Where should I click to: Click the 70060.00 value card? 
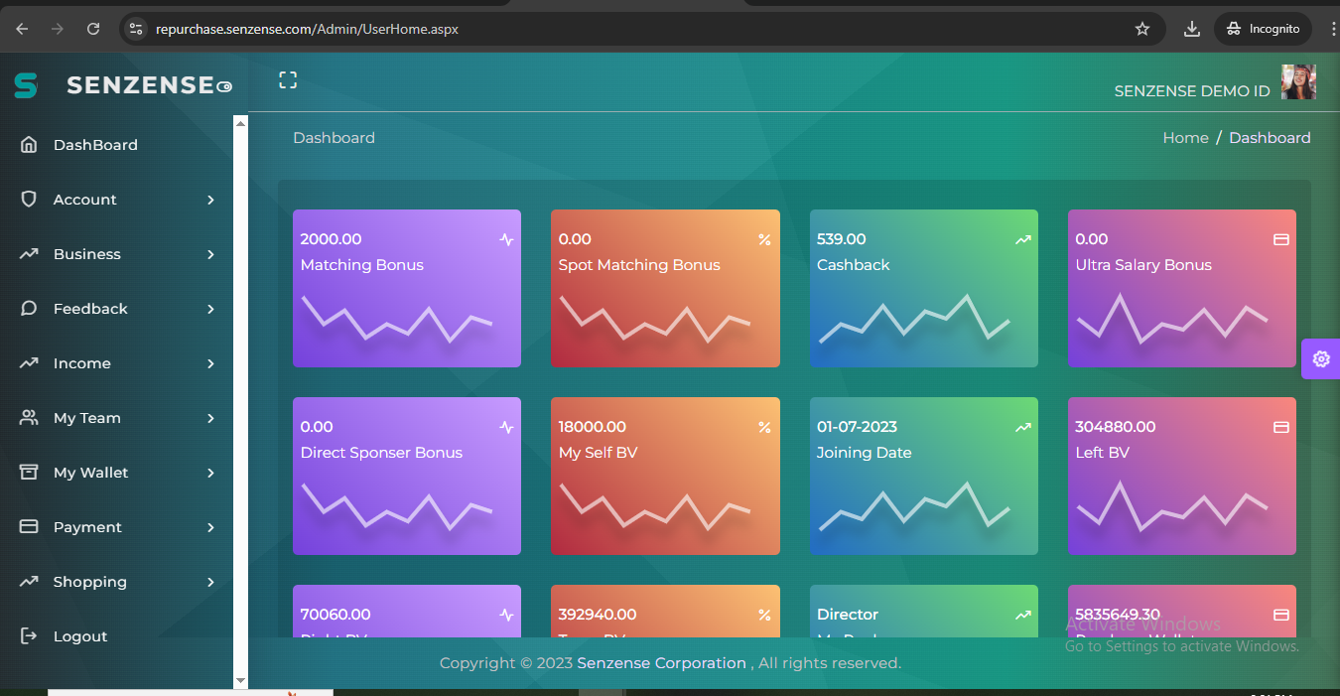click(407, 612)
